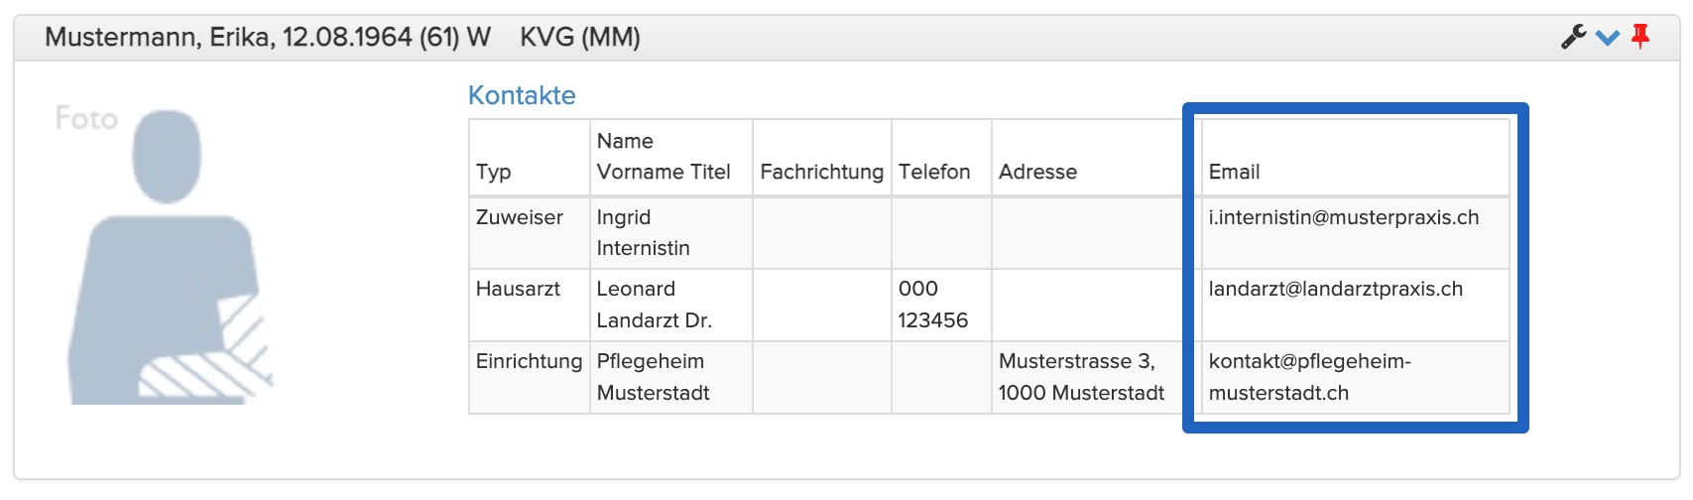The width and height of the screenshot is (1693, 500).
Task: Open the Kontakte heading link
Action: click(x=522, y=95)
